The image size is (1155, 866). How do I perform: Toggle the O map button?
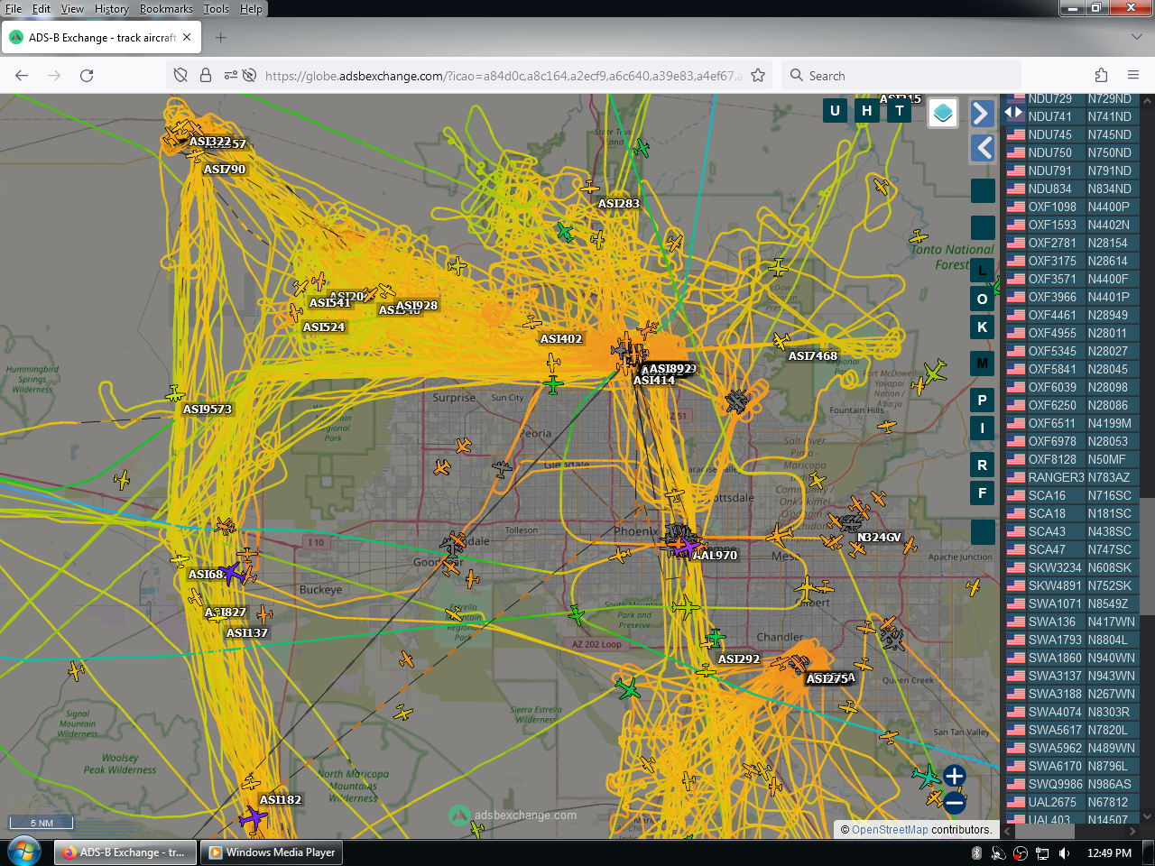tap(983, 299)
